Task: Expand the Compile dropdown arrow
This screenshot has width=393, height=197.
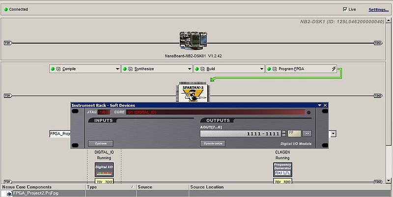Action: (x=117, y=69)
